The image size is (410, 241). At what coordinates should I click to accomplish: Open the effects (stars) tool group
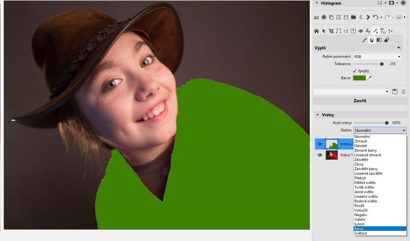tap(390, 31)
